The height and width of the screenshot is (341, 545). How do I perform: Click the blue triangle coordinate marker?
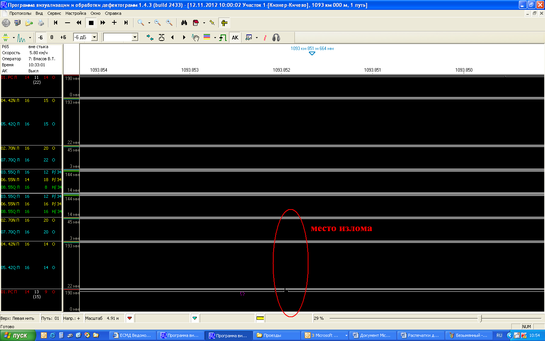[x=312, y=53]
